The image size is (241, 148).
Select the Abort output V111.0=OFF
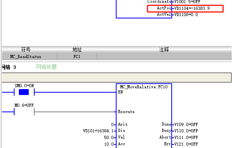click(186, 137)
